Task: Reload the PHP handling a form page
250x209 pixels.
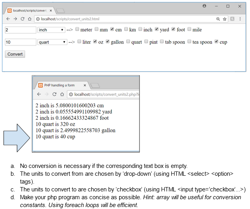Action: (x=54, y=94)
